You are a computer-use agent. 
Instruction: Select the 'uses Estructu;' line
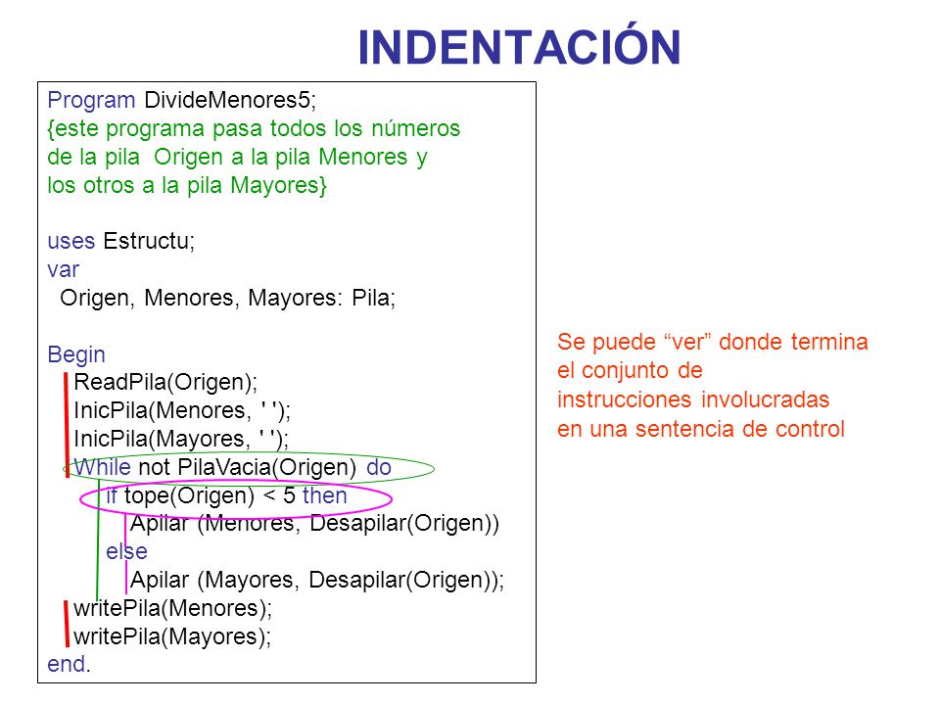tap(121, 241)
